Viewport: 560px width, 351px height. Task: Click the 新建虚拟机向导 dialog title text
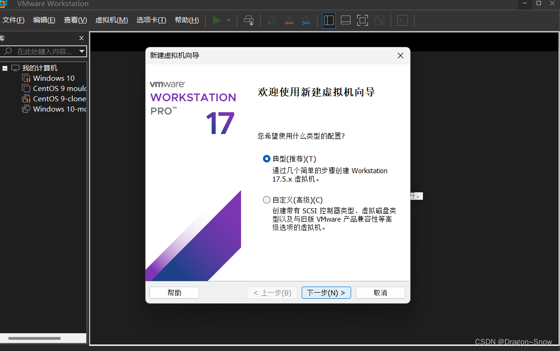coord(174,56)
